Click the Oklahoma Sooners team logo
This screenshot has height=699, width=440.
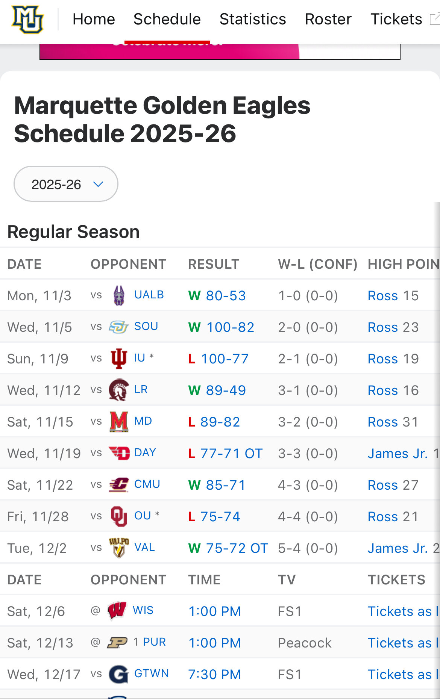tap(118, 516)
